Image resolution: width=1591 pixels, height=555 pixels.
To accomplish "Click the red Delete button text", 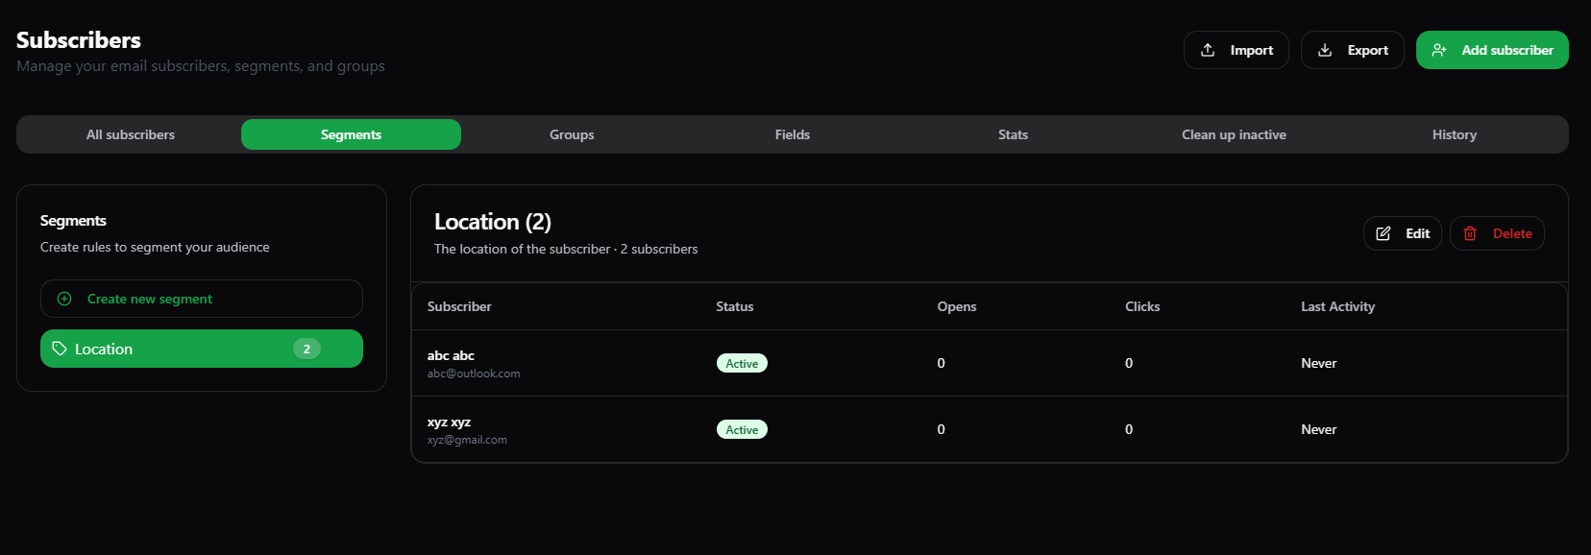I will [1512, 233].
